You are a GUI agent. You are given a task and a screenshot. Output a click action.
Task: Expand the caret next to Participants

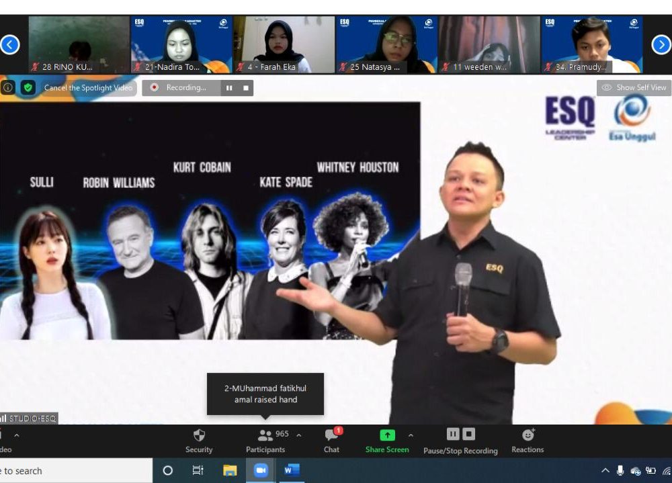299,435
